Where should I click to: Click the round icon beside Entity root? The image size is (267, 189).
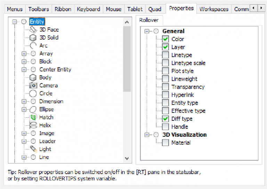(x=24, y=22)
